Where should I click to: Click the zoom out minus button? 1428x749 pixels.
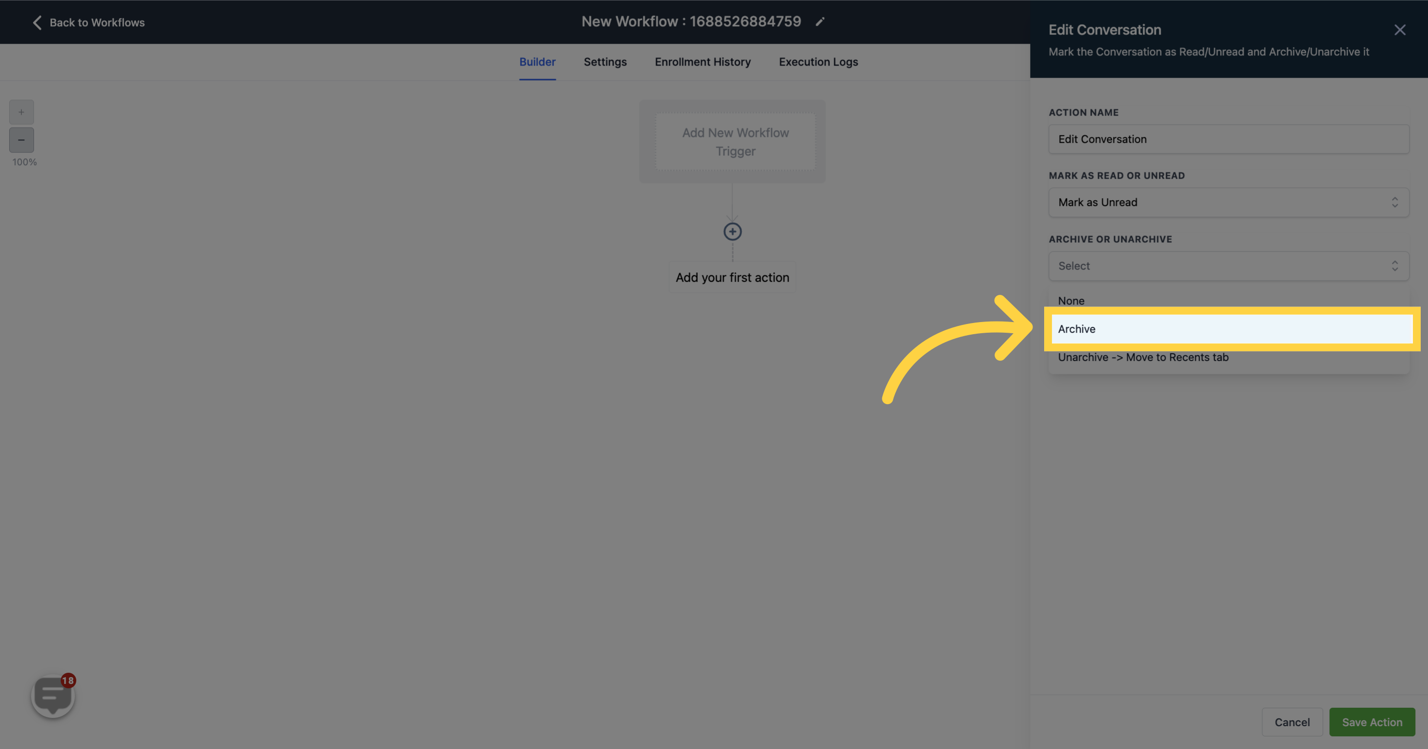(22, 140)
